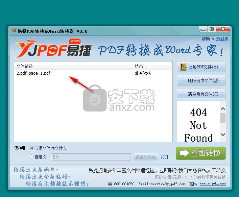Click 转换出来是图片? text
Image resolution: width=239 pixels, height=197 pixels.
[x=36, y=170]
